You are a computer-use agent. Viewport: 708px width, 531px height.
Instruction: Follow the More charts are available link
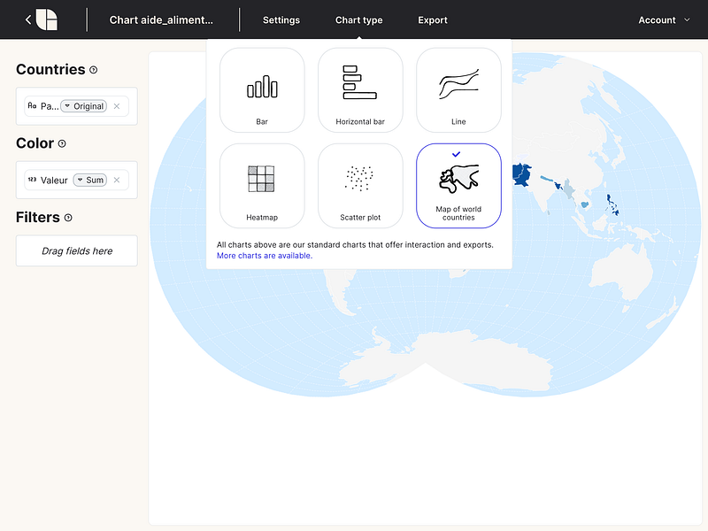point(264,256)
